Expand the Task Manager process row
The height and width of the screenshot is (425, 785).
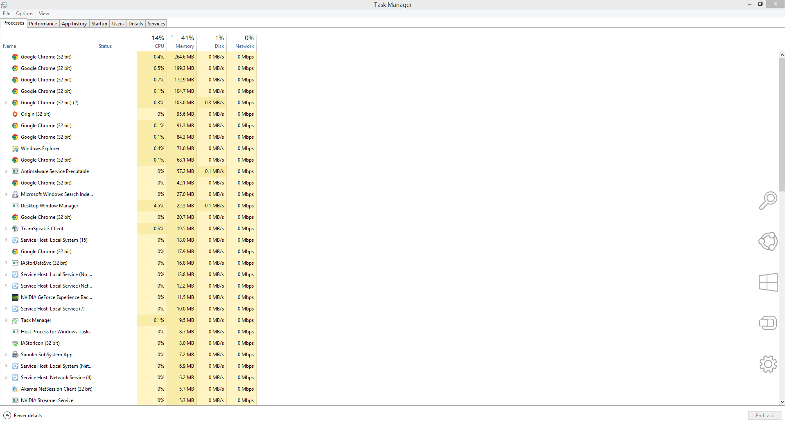click(6, 320)
